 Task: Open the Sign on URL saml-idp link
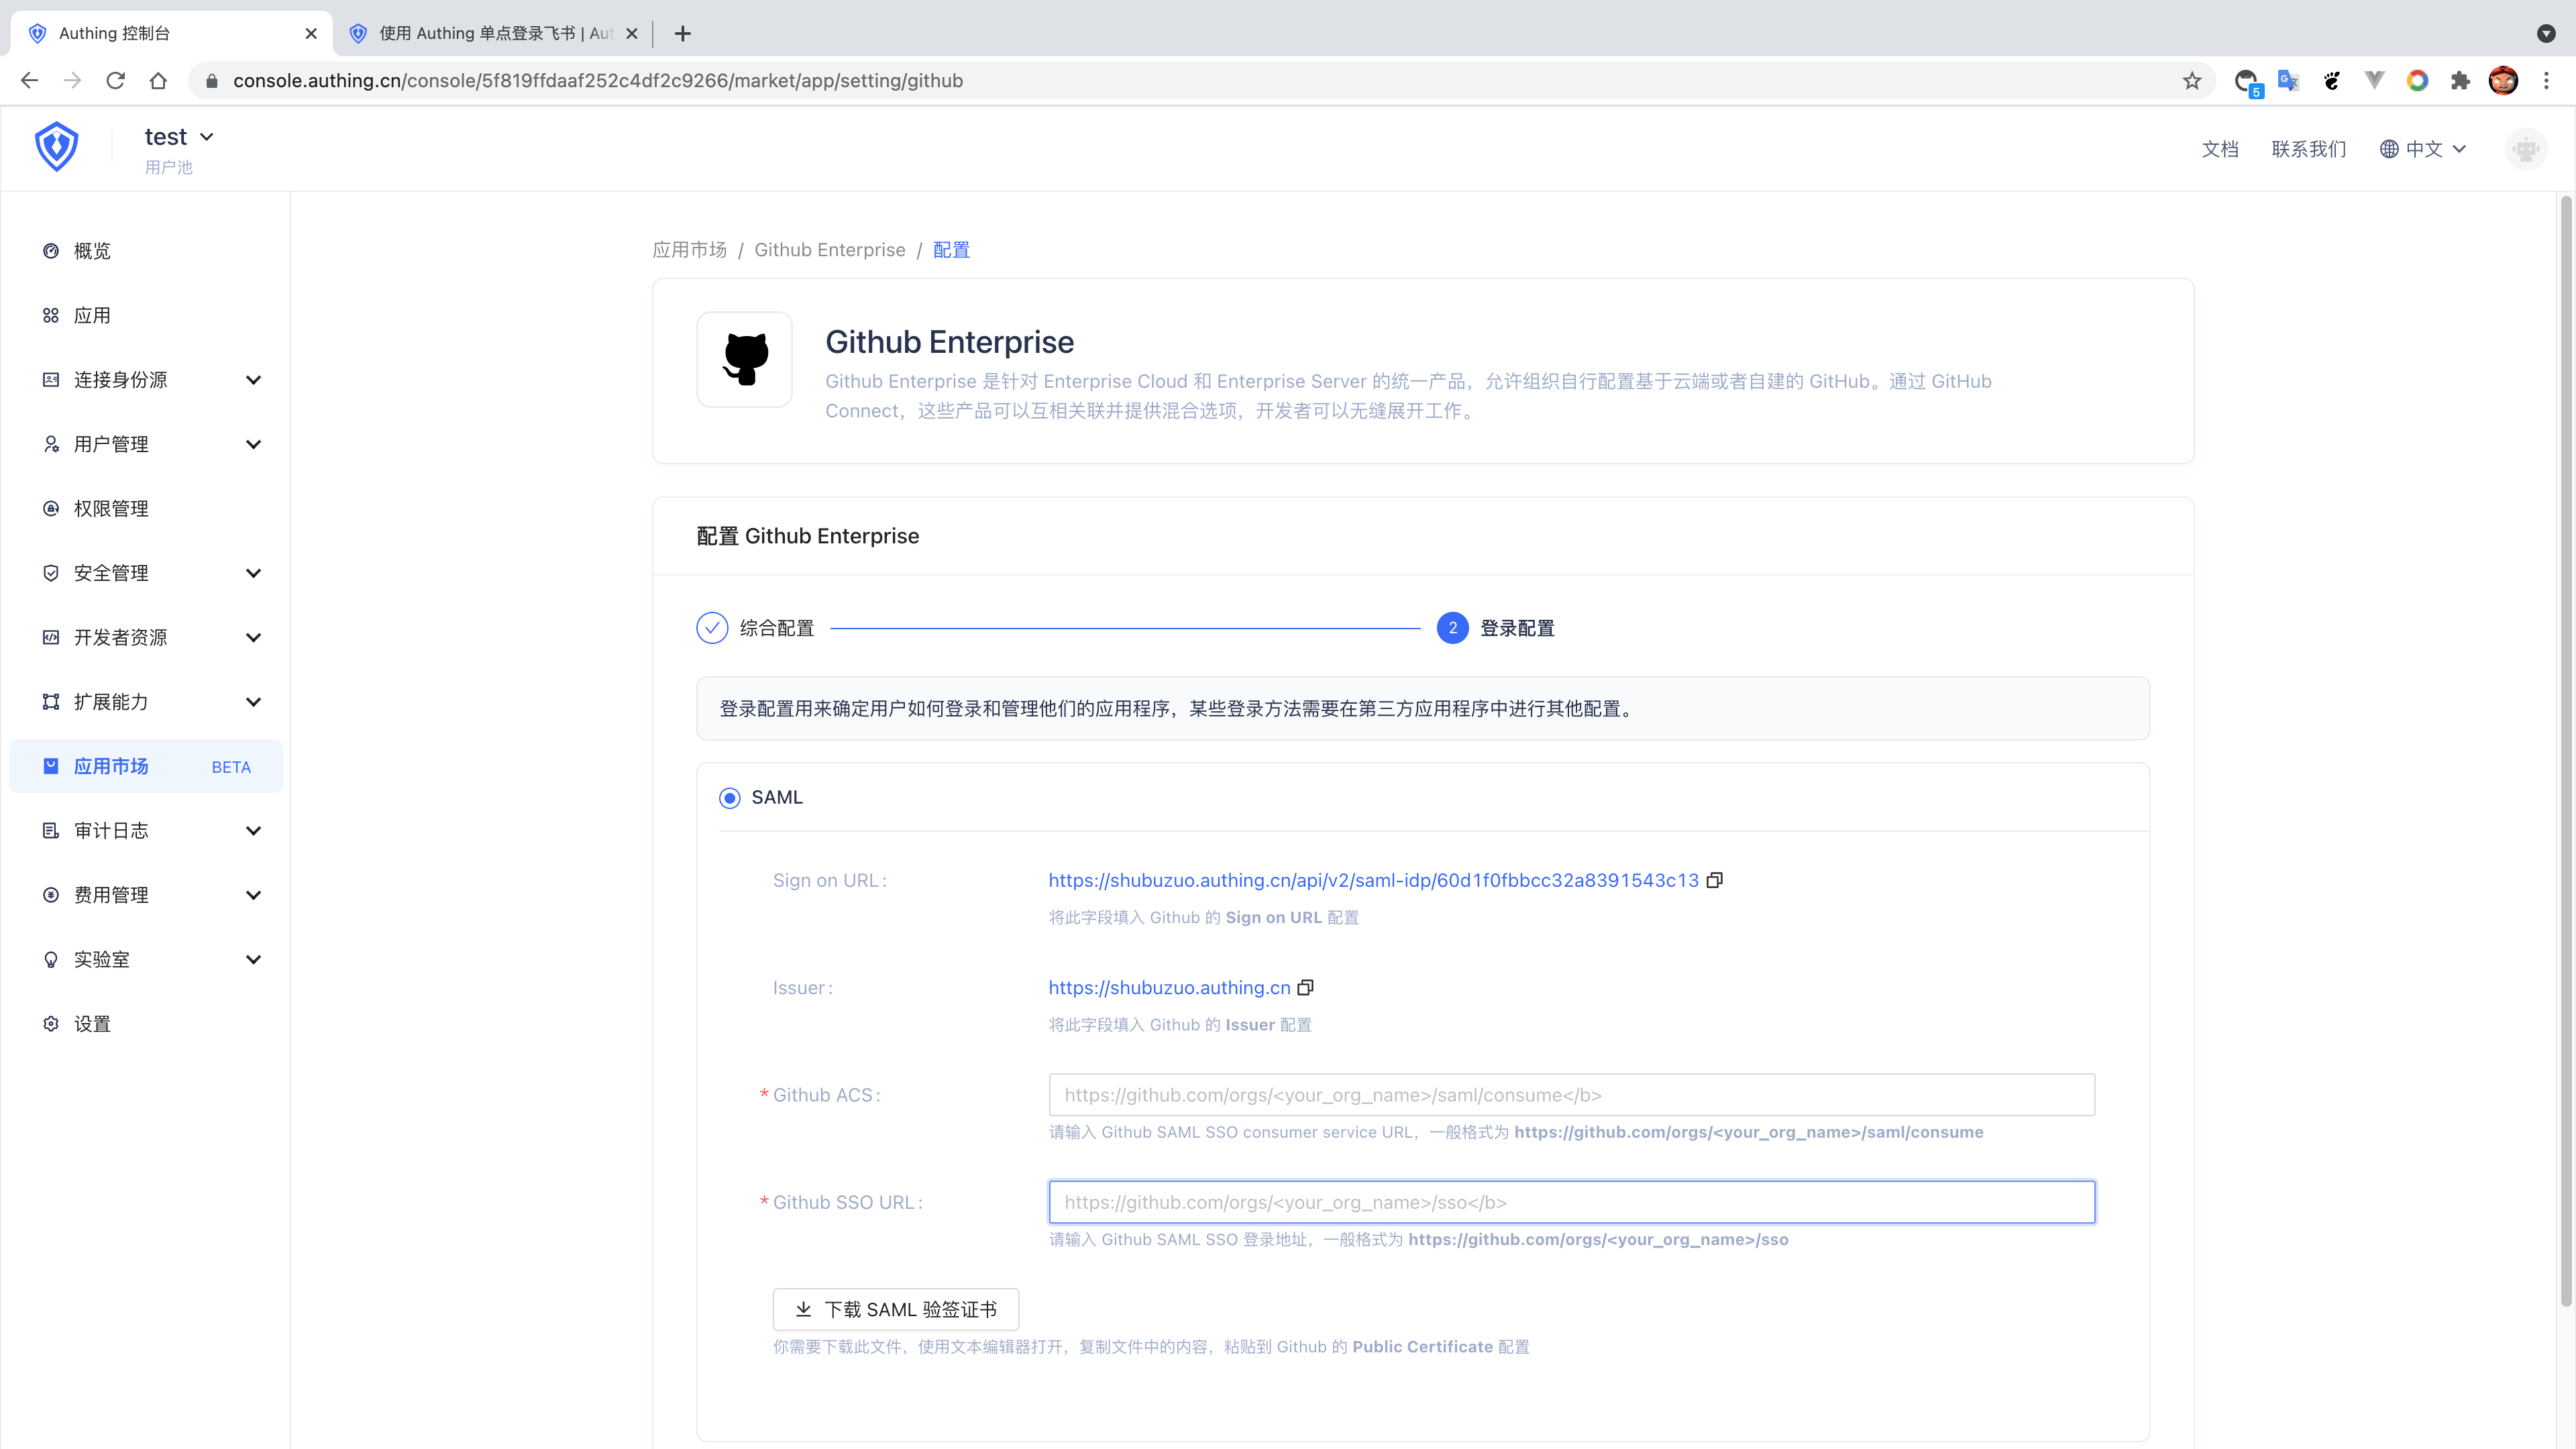pyautogui.click(x=1373, y=880)
